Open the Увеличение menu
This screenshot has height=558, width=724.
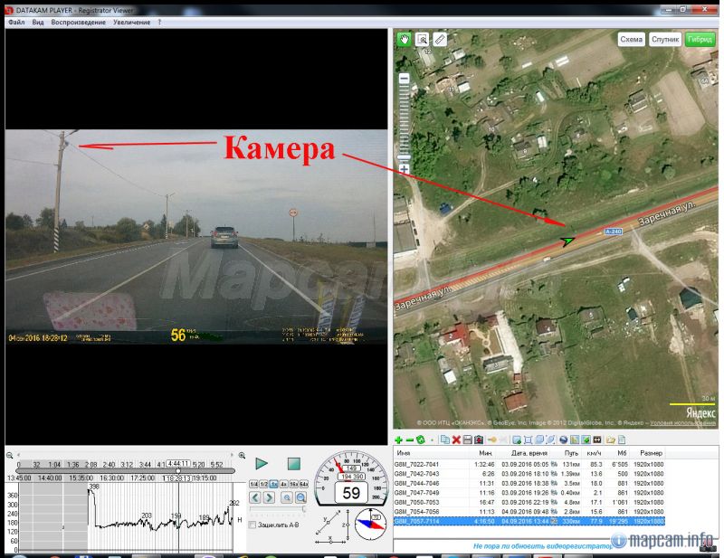[131, 21]
